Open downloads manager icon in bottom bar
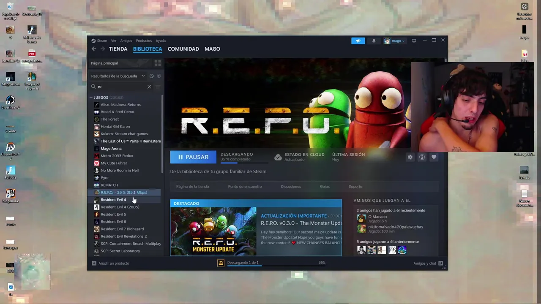 tap(221, 263)
